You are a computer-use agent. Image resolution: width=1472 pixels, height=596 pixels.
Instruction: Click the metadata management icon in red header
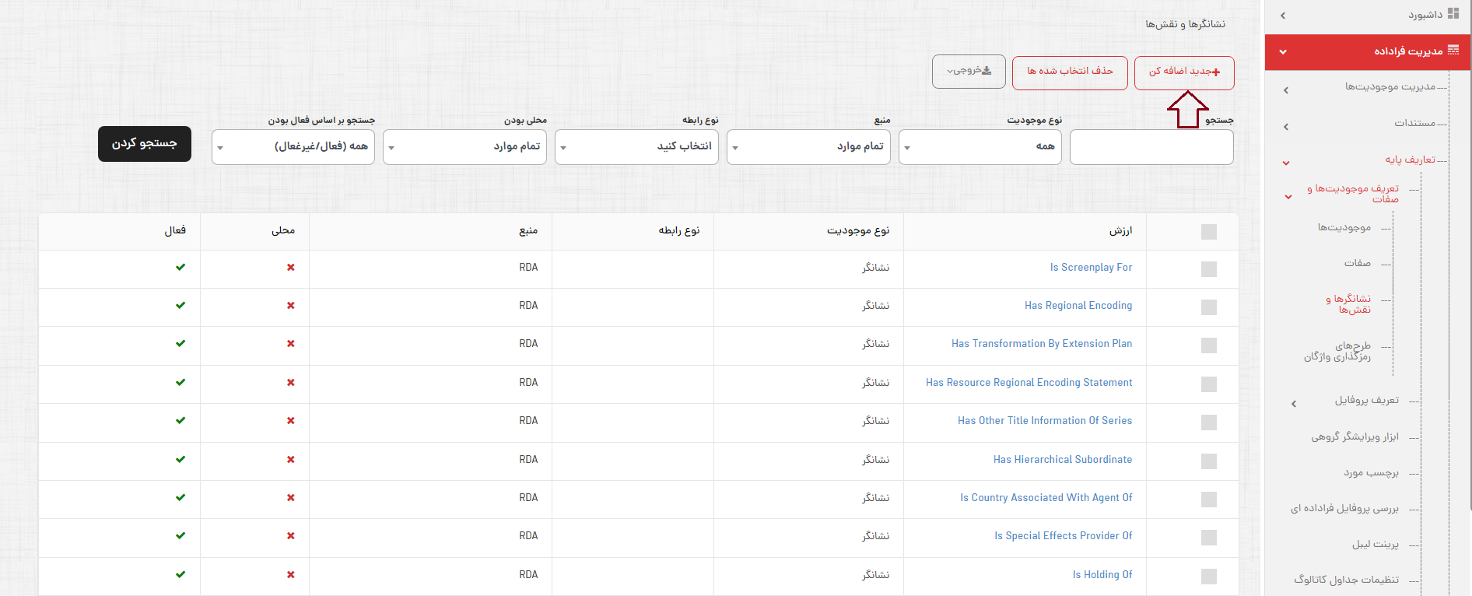click(x=1453, y=51)
